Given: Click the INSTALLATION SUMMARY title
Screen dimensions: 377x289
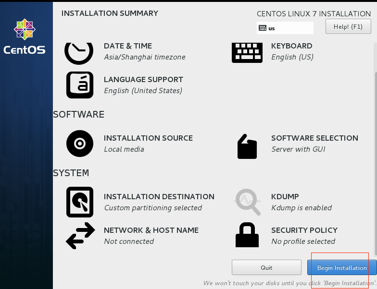Looking at the screenshot, I should click(110, 13).
